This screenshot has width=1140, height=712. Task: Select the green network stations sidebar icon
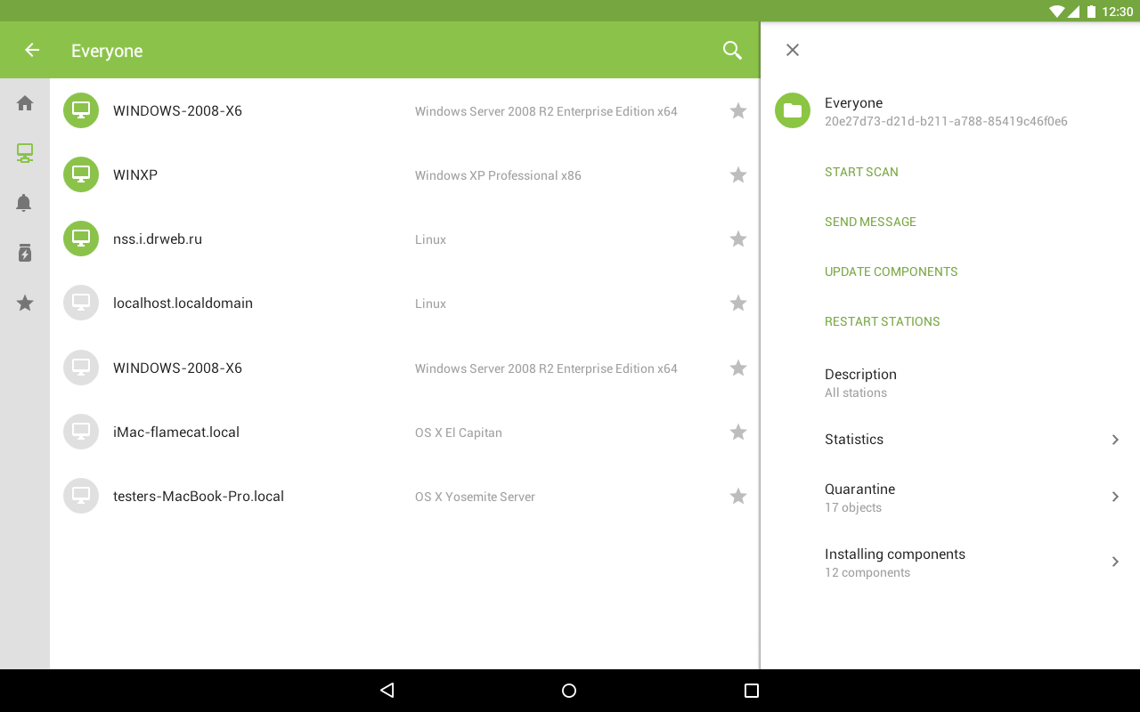tap(25, 153)
